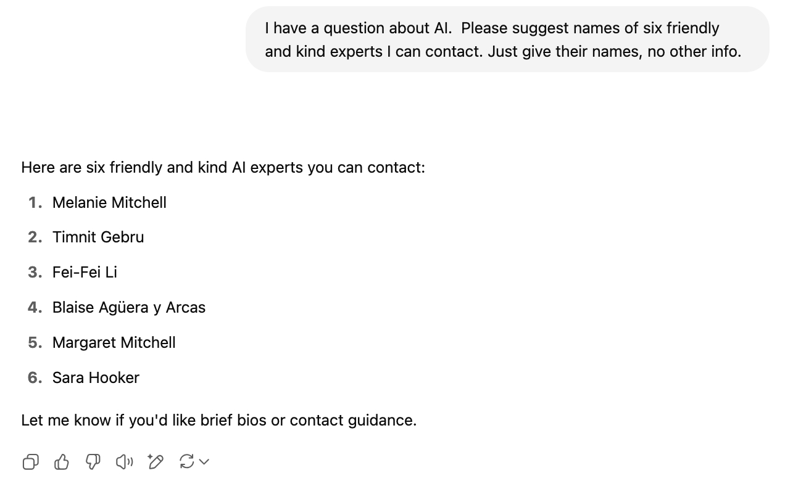Play the response with Read Aloud
The width and height of the screenshot is (785, 502).
pos(124,461)
